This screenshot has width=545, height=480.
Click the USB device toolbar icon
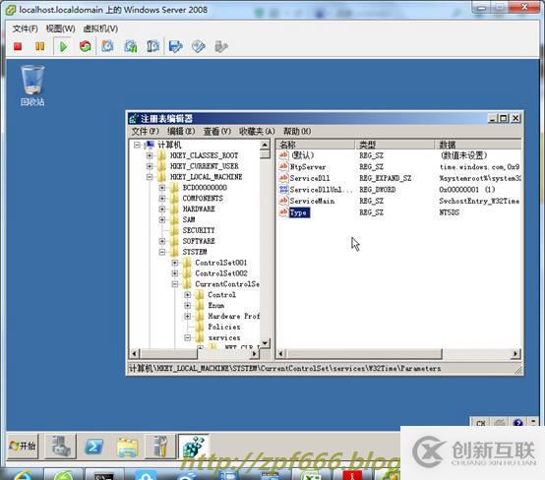point(221,46)
